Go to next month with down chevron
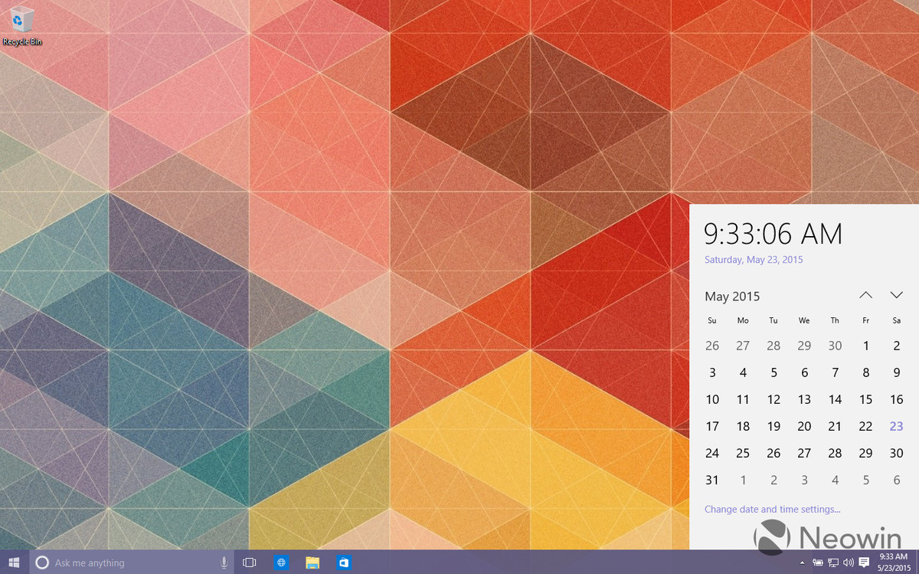Viewport: 919px width, 574px height. [896, 295]
